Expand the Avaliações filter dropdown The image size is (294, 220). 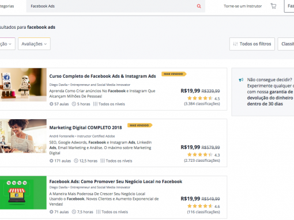click(x=34, y=44)
